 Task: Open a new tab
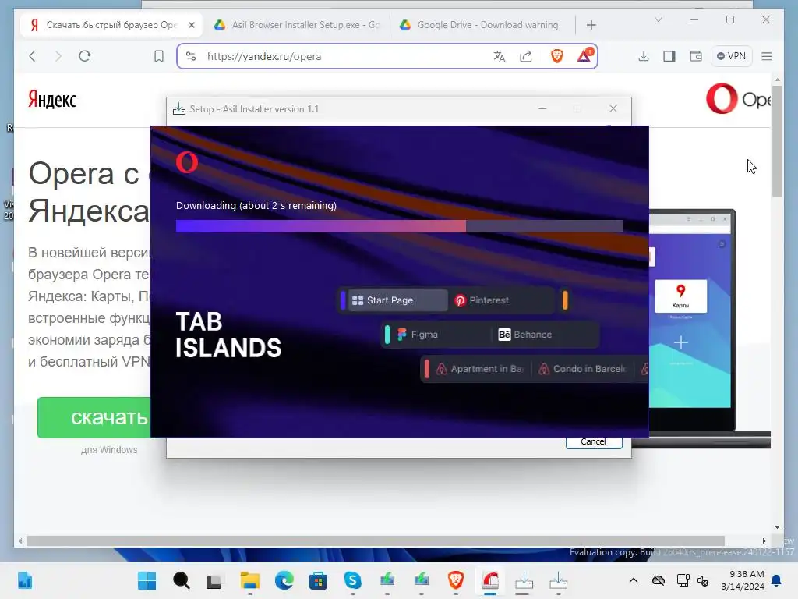(x=591, y=25)
